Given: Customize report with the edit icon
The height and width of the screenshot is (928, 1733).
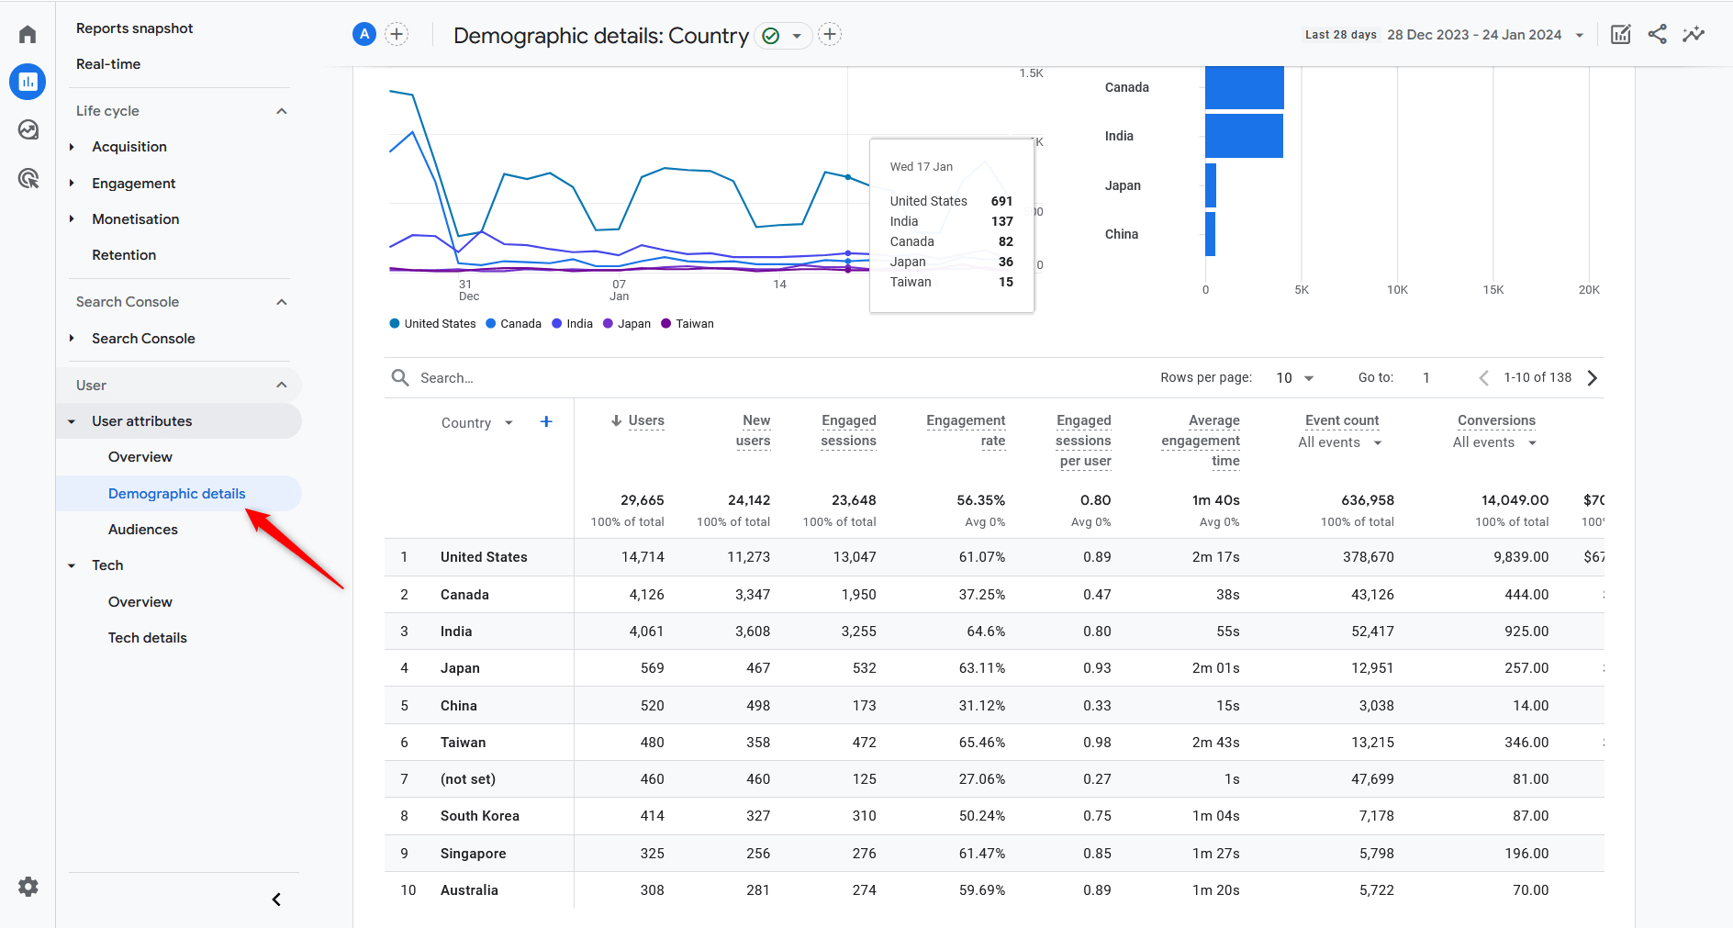Looking at the screenshot, I should [x=1620, y=33].
